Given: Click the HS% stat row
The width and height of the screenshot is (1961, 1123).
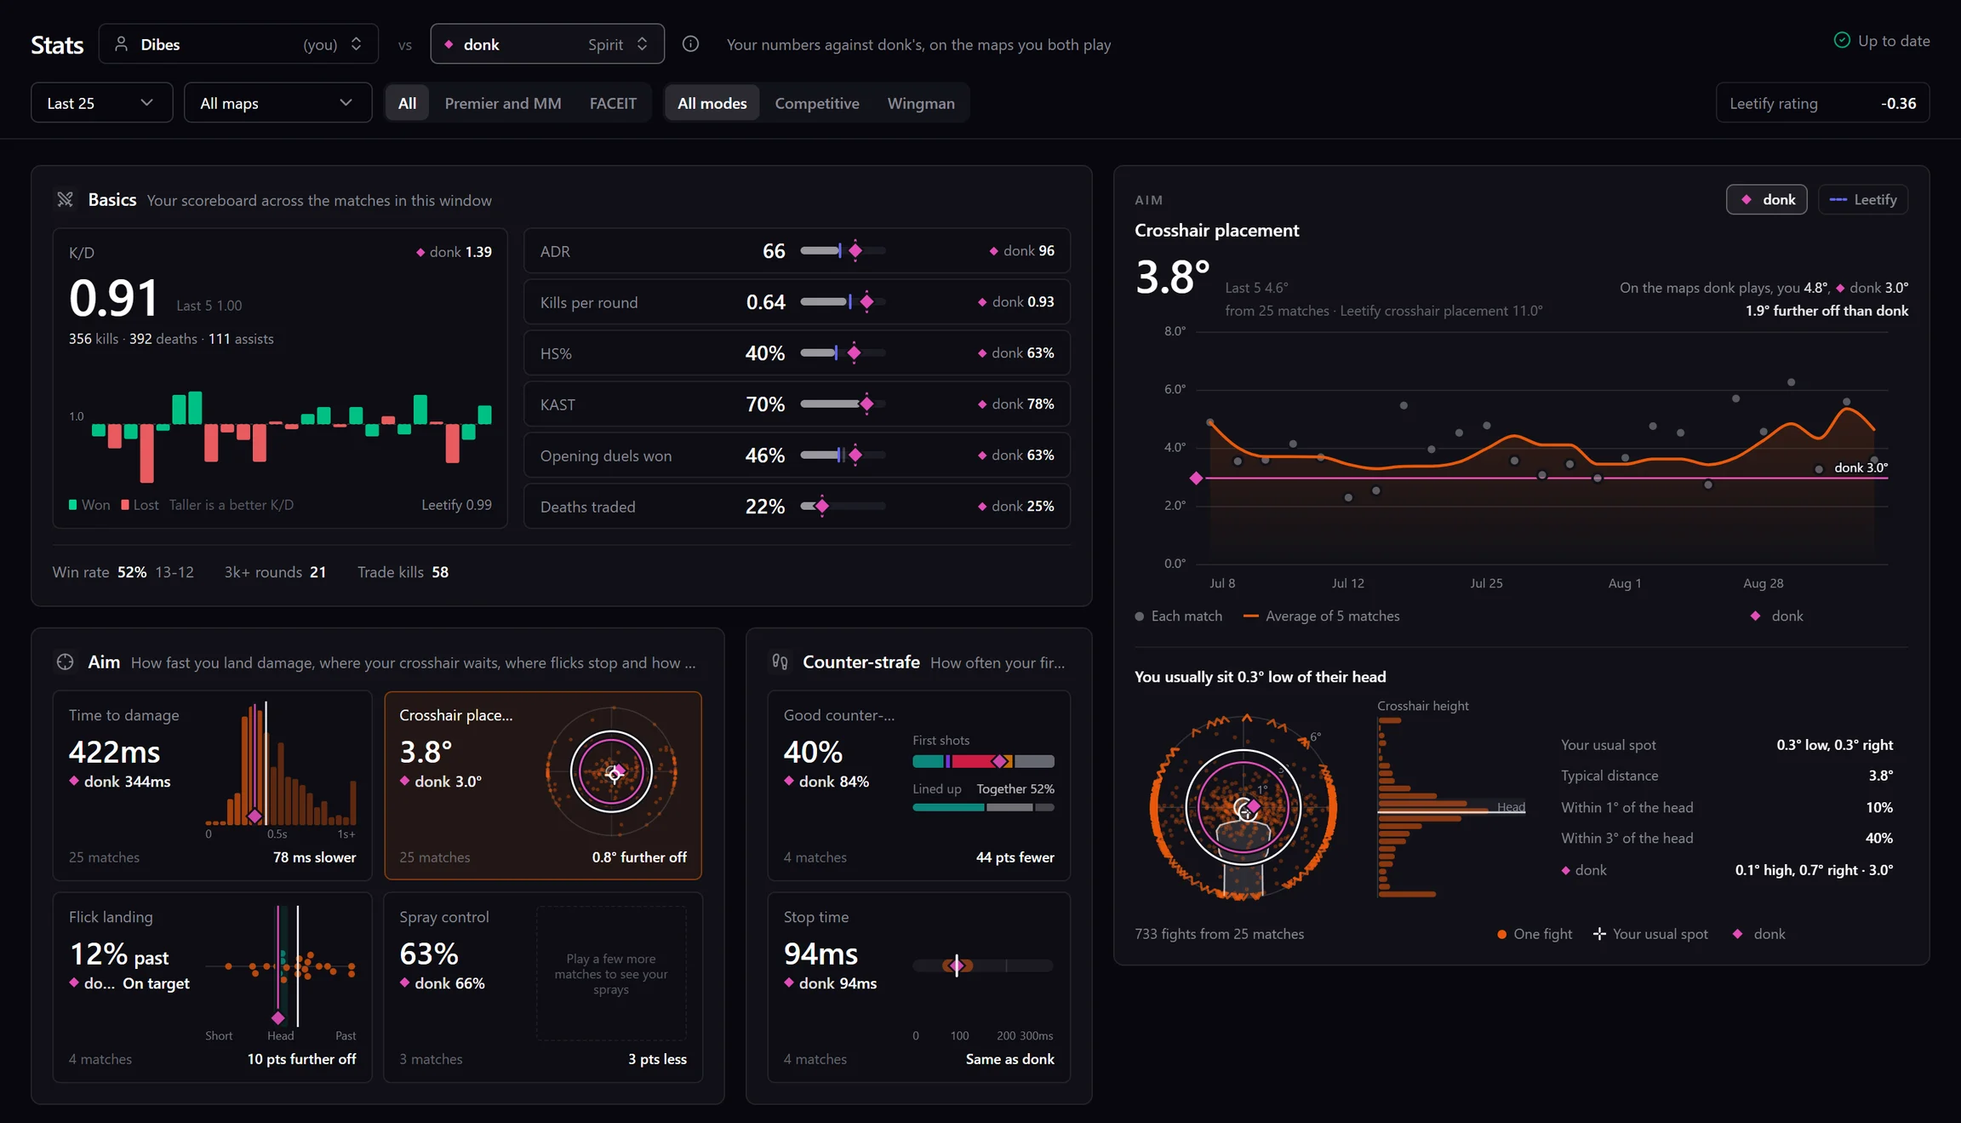Looking at the screenshot, I should (797, 352).
